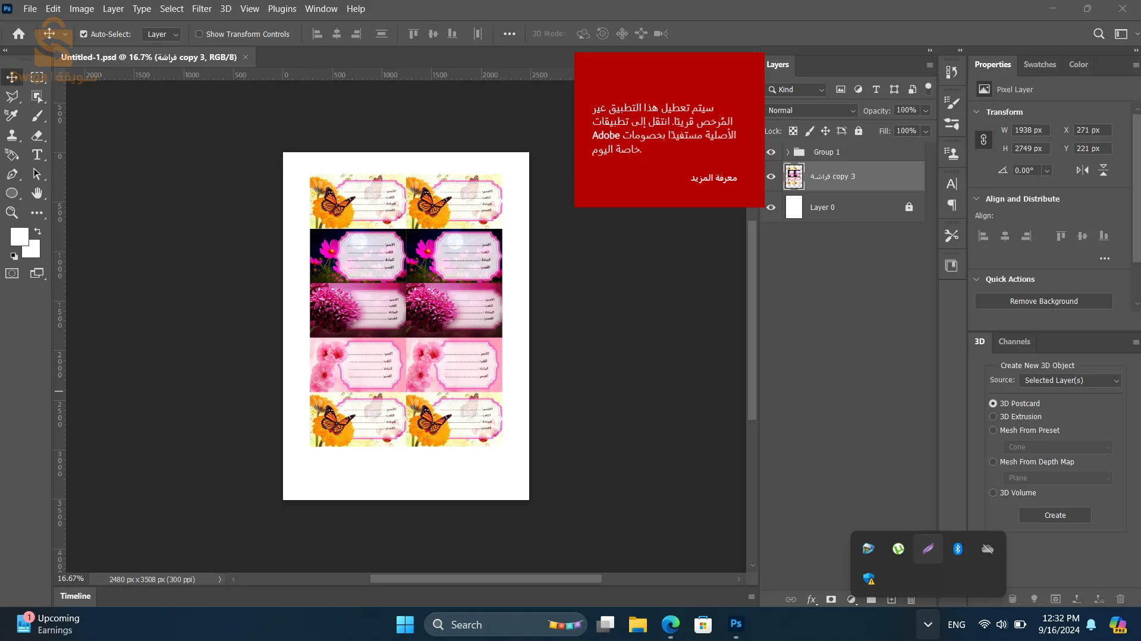The image size is (1141, 641).
Task: Open the Source Selected Layer(s) dropdown
Action: [x=1070, y=381]
